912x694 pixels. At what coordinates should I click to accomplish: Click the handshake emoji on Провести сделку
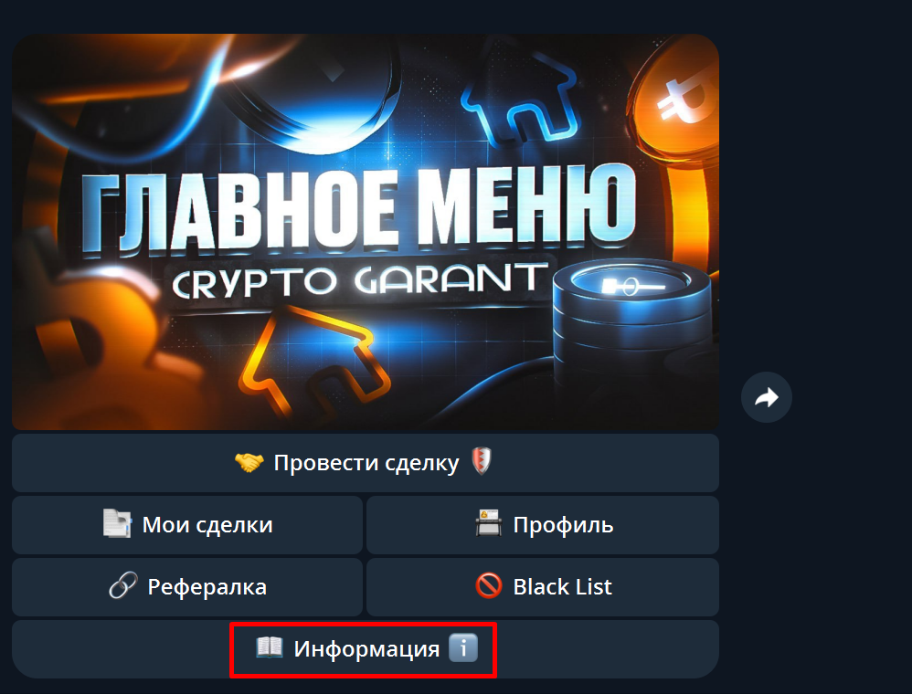coord(249,463)
